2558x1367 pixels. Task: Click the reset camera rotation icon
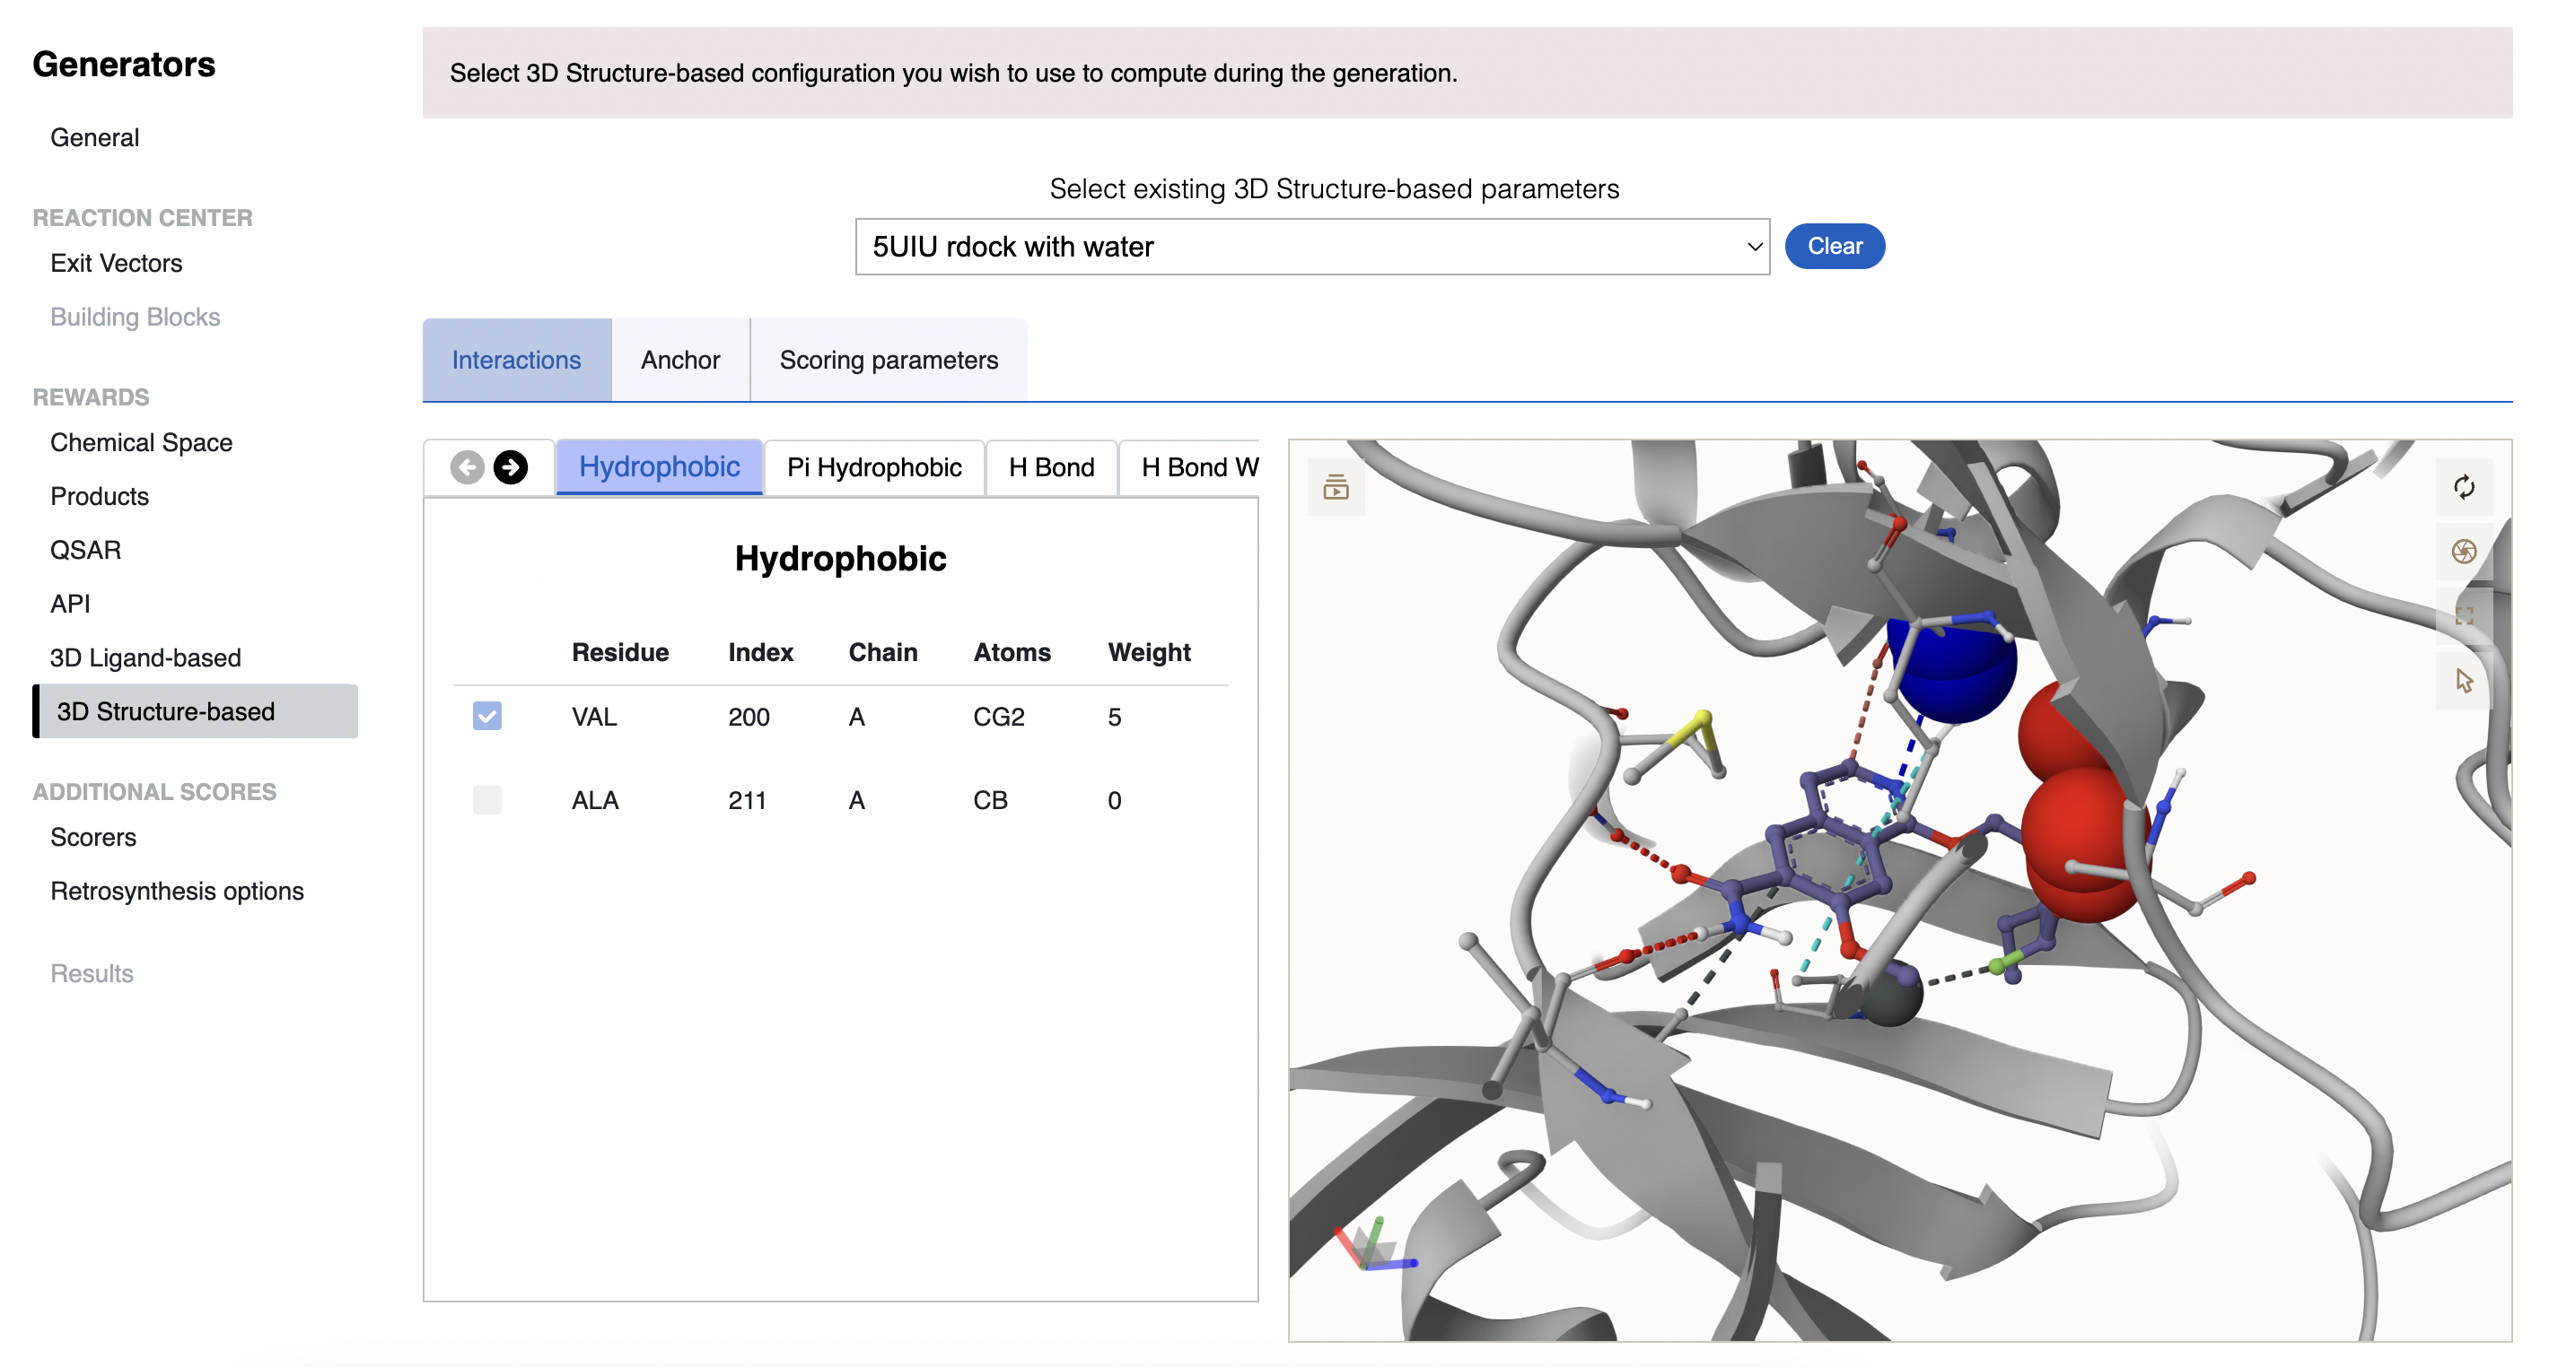pyautogui.click(x=2463, y=486)
